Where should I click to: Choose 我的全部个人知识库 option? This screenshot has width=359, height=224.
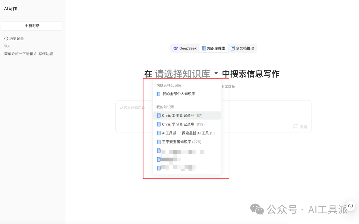(x=187, y=94)
